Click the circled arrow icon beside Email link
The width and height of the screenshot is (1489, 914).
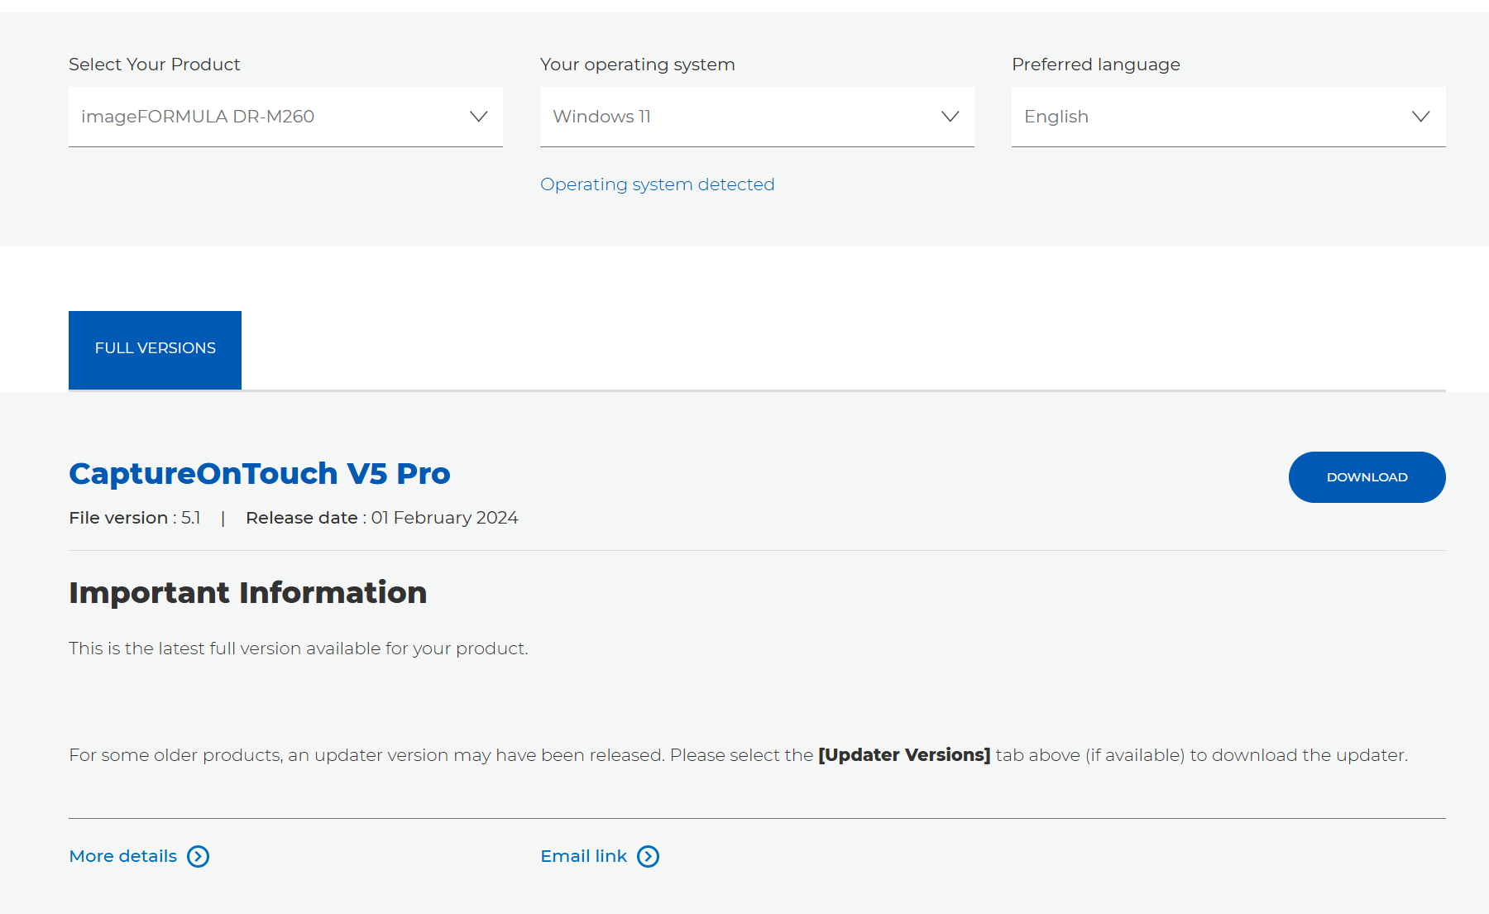coord(649,856)
